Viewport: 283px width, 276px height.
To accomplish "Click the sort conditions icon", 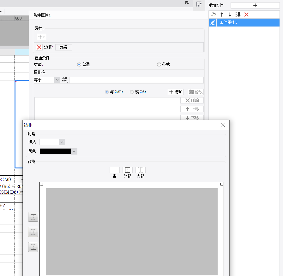I will click(x=238, y=15).
